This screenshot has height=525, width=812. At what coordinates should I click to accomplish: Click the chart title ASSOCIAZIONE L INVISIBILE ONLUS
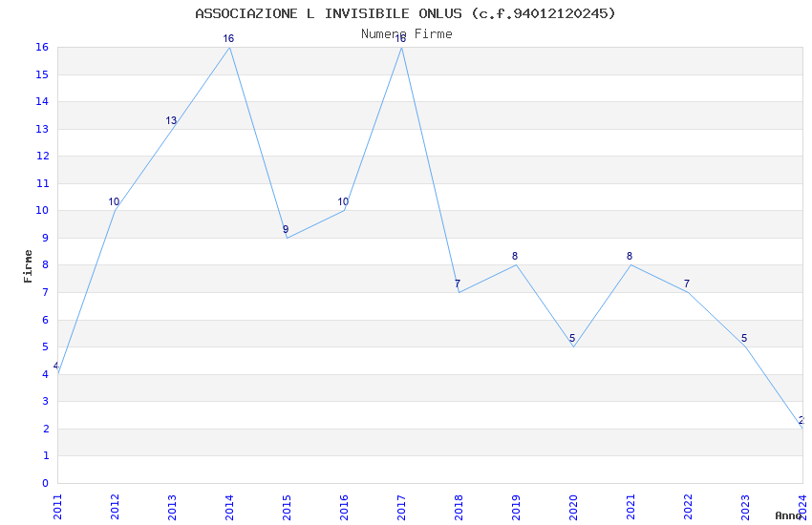click(x=405, y=13)
